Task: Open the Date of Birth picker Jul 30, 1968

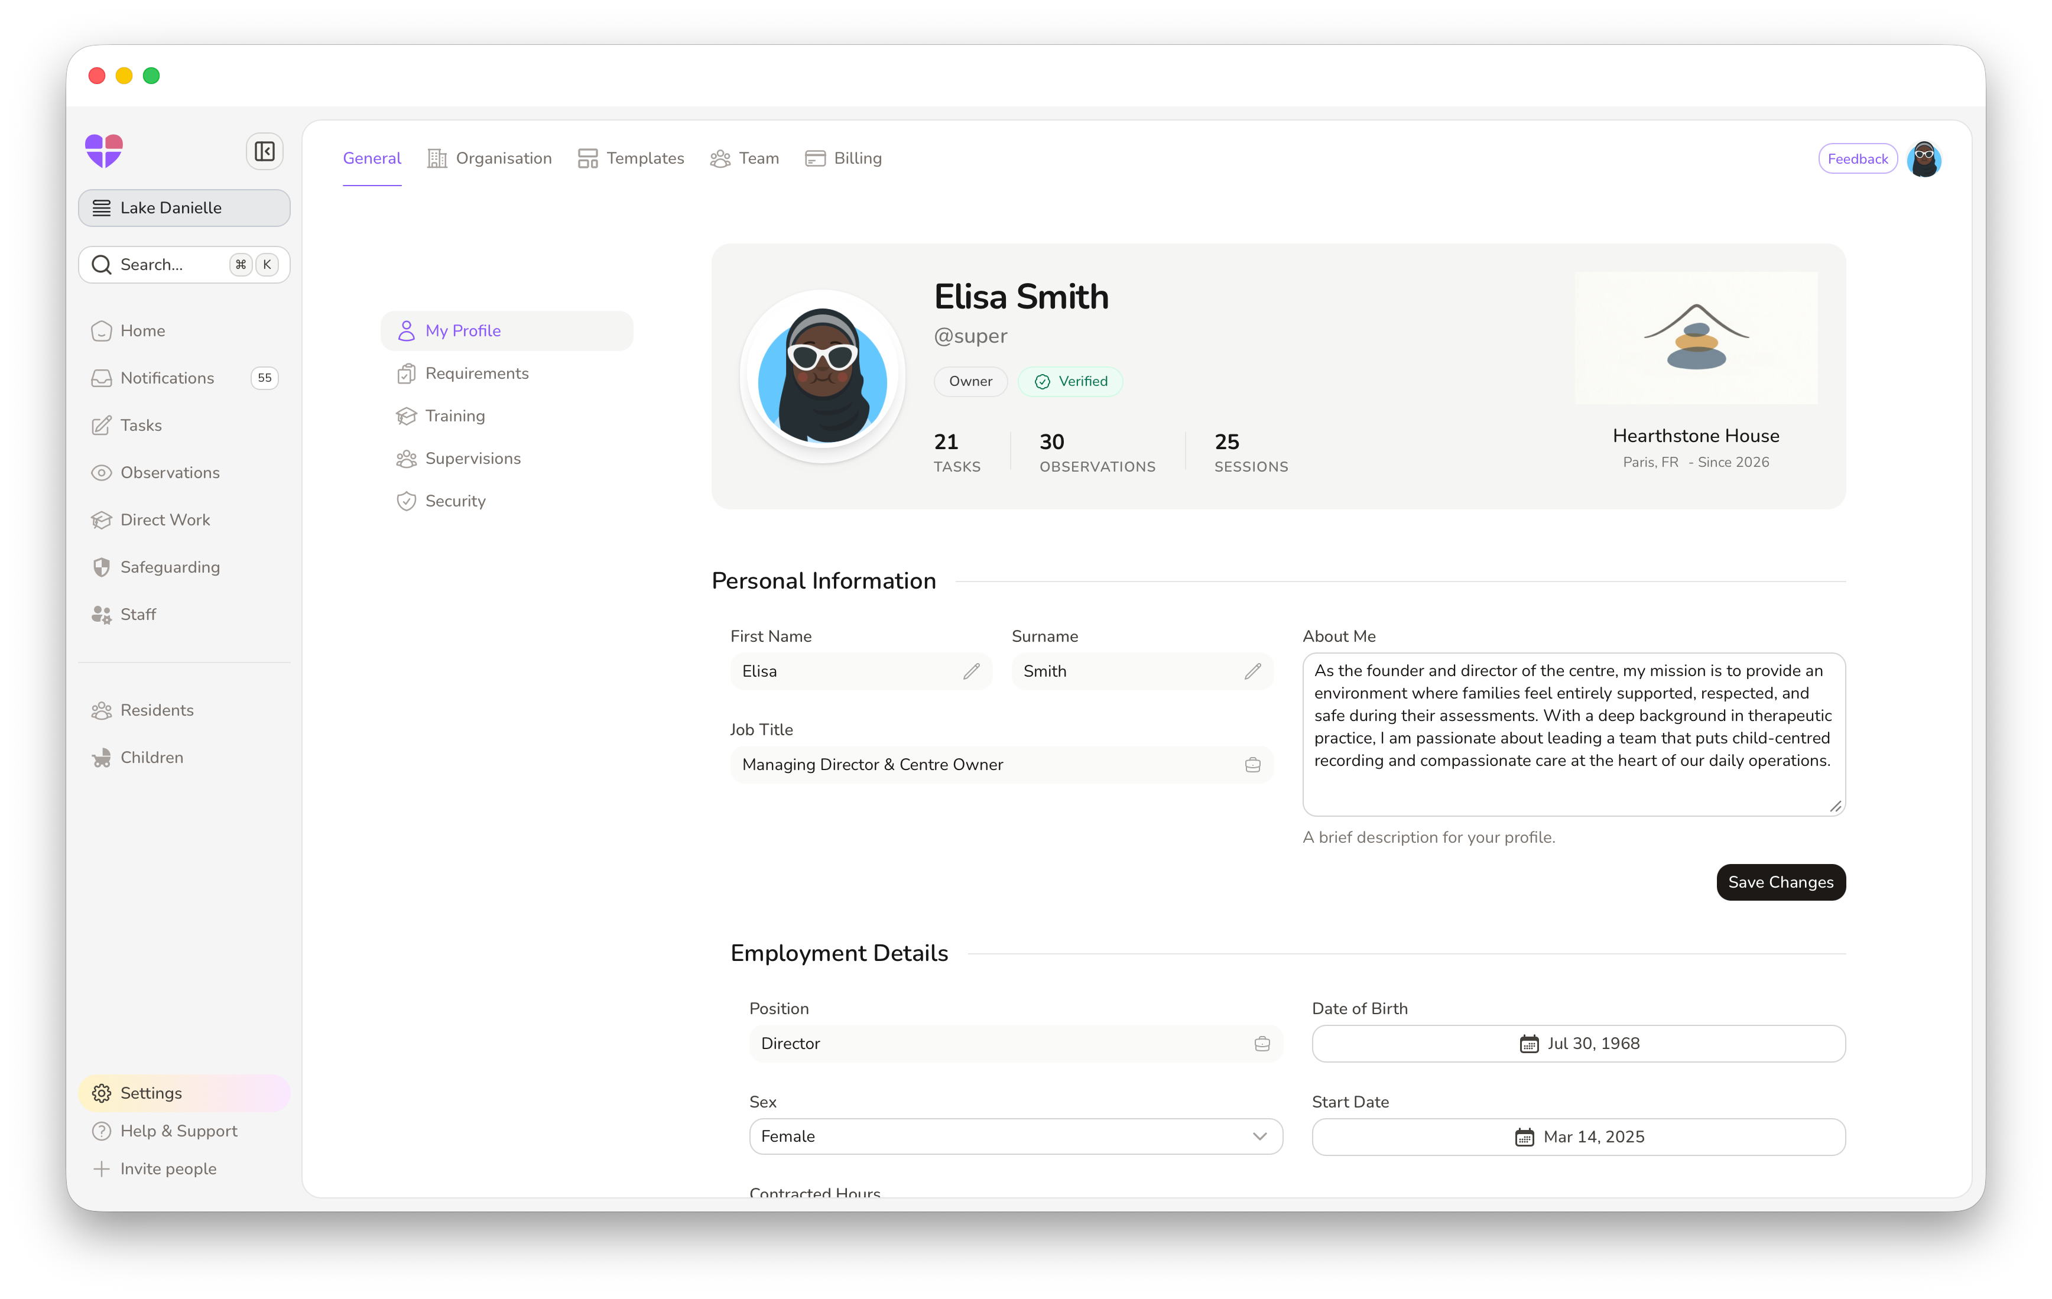Action: [1578, 1043]
